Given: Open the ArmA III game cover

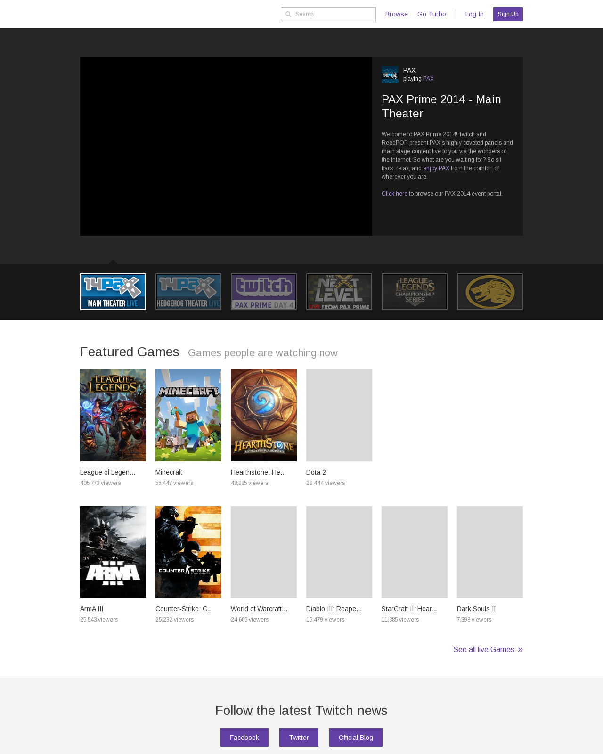Looking at the screenshot, I should pyautogui.click(x=113, y=552).
